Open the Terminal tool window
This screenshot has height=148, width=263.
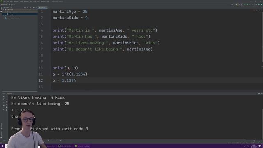pos(63,141)
